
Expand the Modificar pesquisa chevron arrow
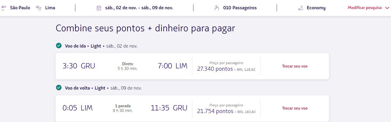click(x=387, y=8)
